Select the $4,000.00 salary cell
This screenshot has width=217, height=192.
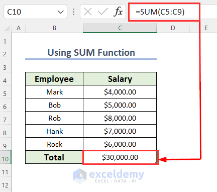[120, 92]
